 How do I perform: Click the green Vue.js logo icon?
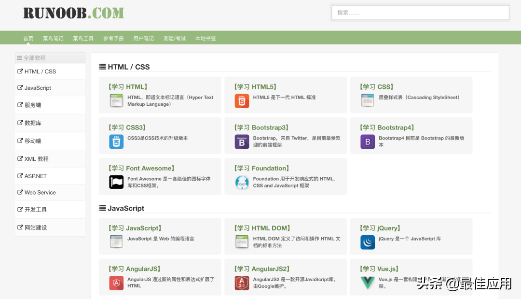368,283
